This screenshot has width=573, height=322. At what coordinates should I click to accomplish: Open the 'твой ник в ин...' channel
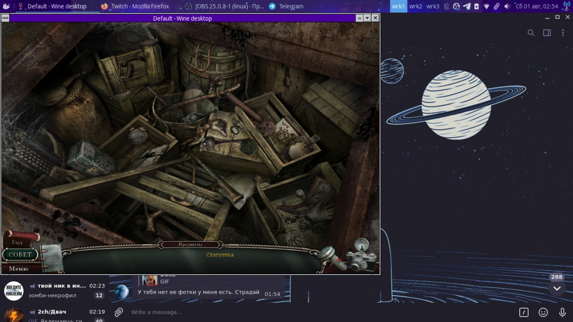(54, 291)
